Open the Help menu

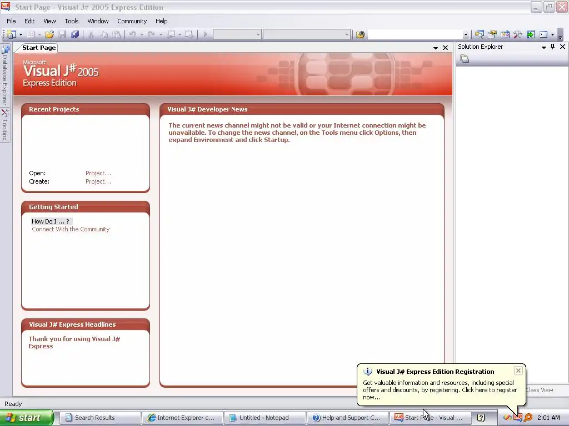[x=162, y=21]
